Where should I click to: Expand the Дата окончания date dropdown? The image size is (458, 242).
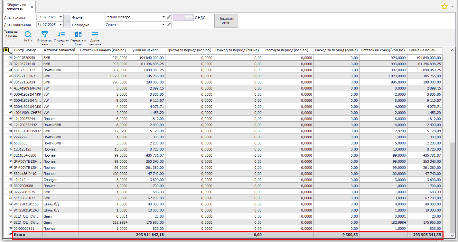[61, 25]
